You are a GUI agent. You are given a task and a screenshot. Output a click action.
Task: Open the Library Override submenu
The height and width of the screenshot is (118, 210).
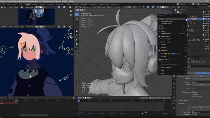[172, 68]
